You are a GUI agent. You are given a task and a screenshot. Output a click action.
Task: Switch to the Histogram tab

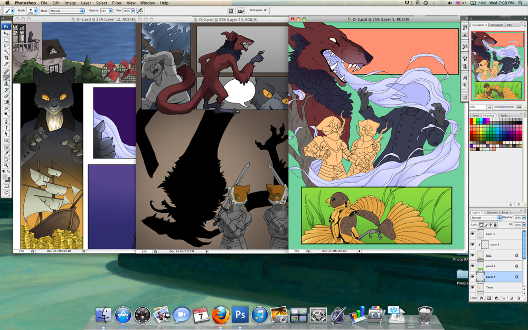(x=496, y=25)
